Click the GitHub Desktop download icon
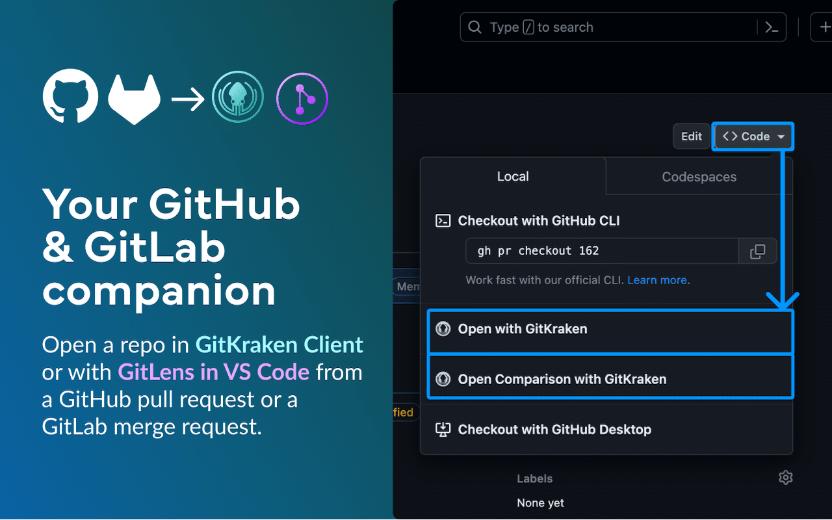This screenshot has width=832, height=520. (x=443, y=429)
